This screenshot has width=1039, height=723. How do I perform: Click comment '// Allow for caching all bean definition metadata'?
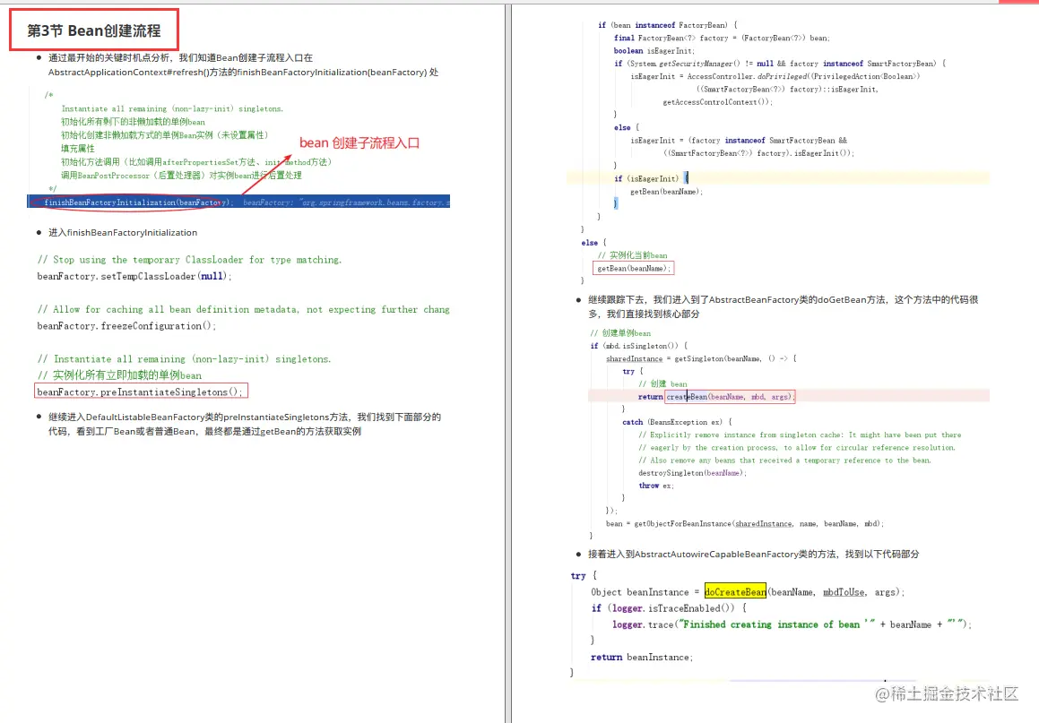[243, 309]
